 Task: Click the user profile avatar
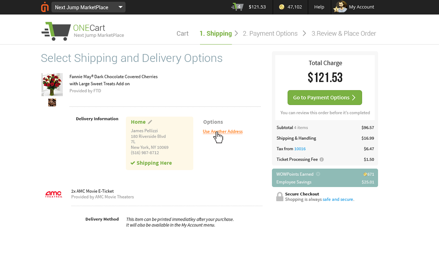[340, 7]
